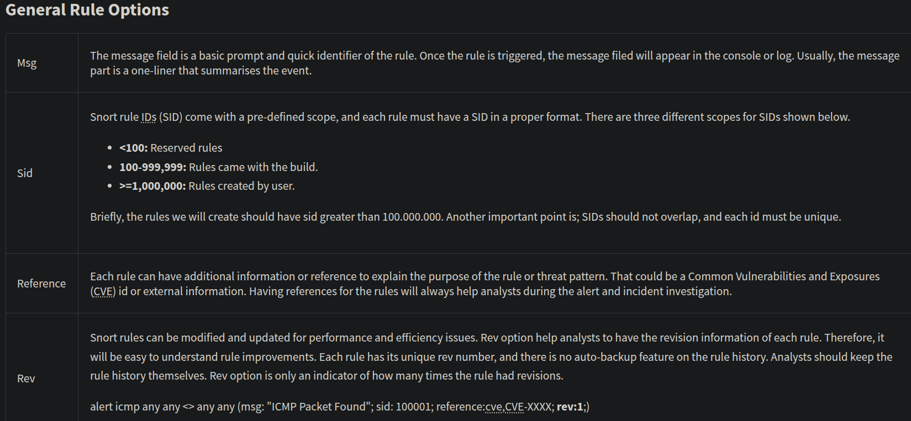This screenshot has width=911, height=421.
Task: Click the General Rule Options heading
Action: [87, 10]
